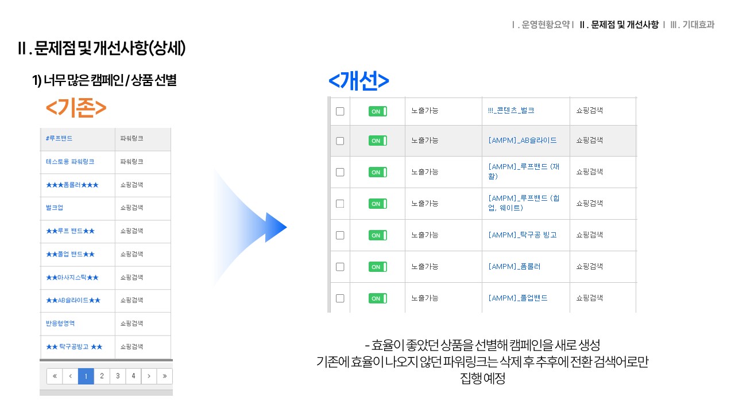Disable the ON switch for [AMPM]_풀업밴드
Viewport: 735px width, 413px height.
coord(377,298)
